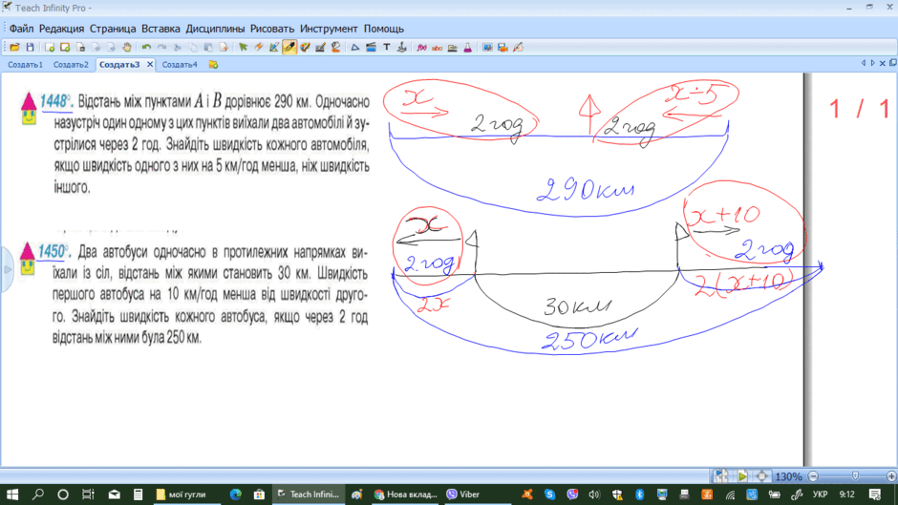Click the screen recorder camera icon

[502, 48]
